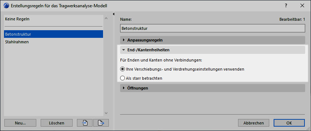Select Stahlrahmen in the rules list

pyautogui.click(x=53, y=42)
